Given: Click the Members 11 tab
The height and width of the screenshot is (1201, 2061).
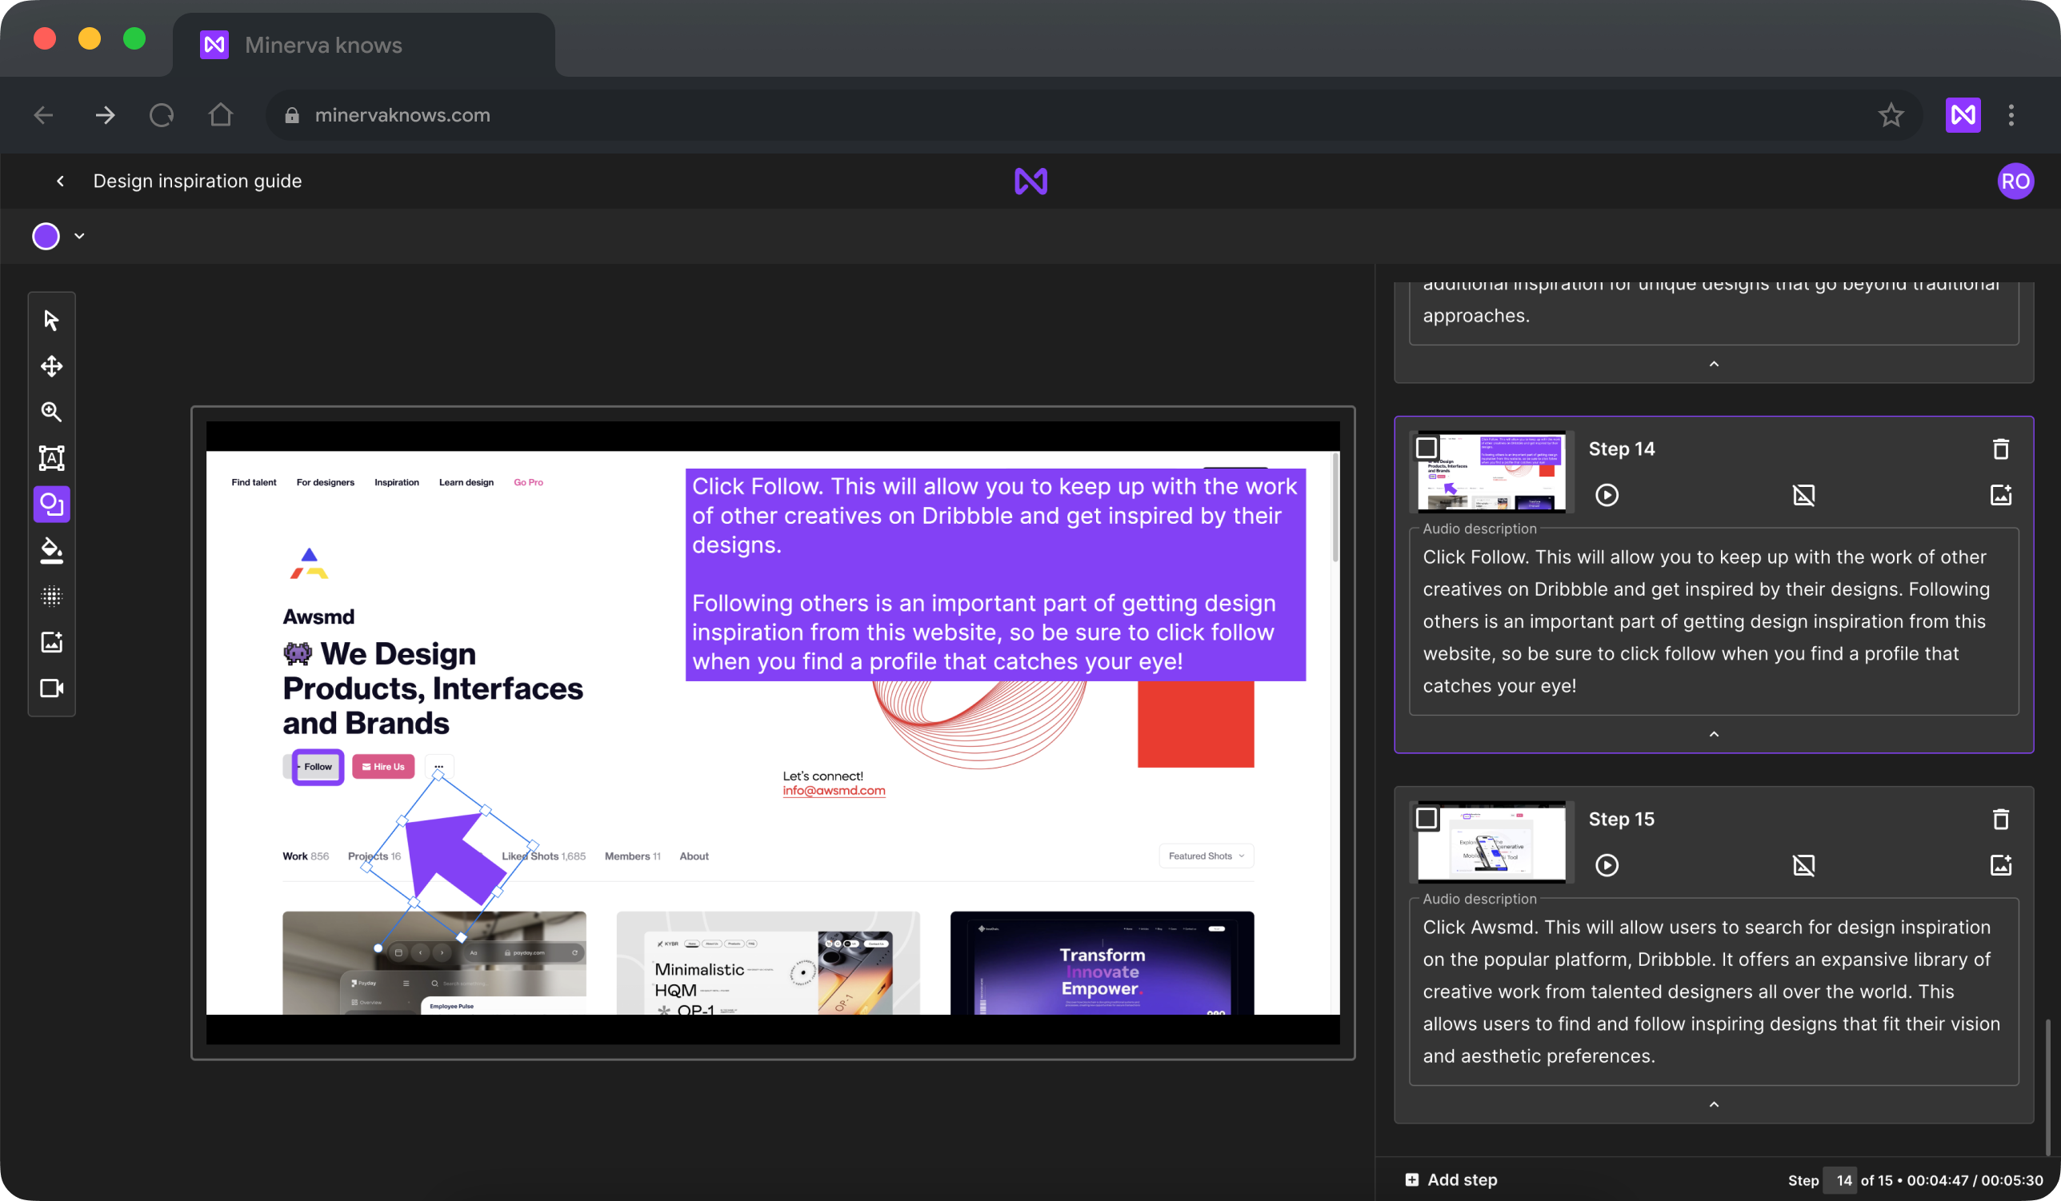Looking at the screenshot, I should (x=632, y=856).
